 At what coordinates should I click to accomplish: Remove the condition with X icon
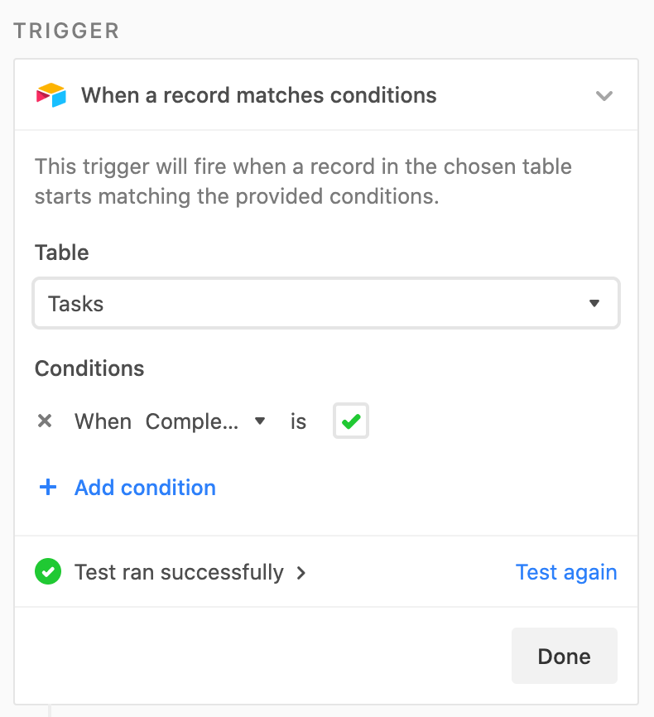pyautogui.click(x=45, y=421)
